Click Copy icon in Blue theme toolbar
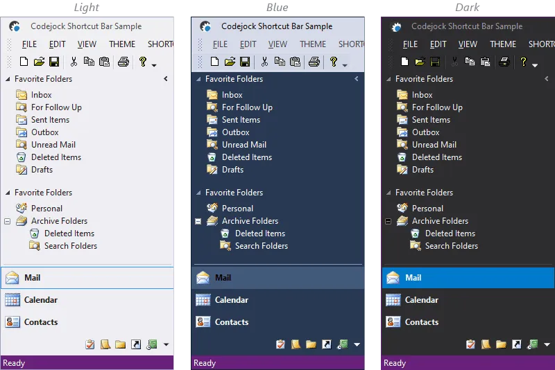Image resolution: width=555 pixels, height=370 pixels. click(280, 62)
